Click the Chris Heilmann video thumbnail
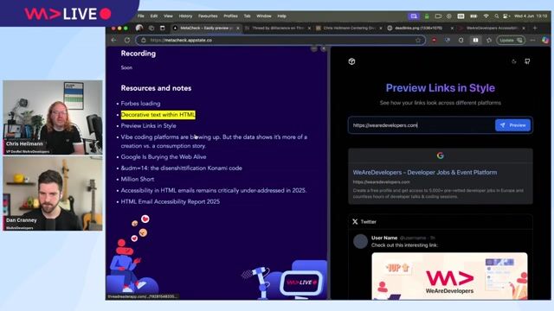This screenshot has width=554, height=311. tap(53, 117)
